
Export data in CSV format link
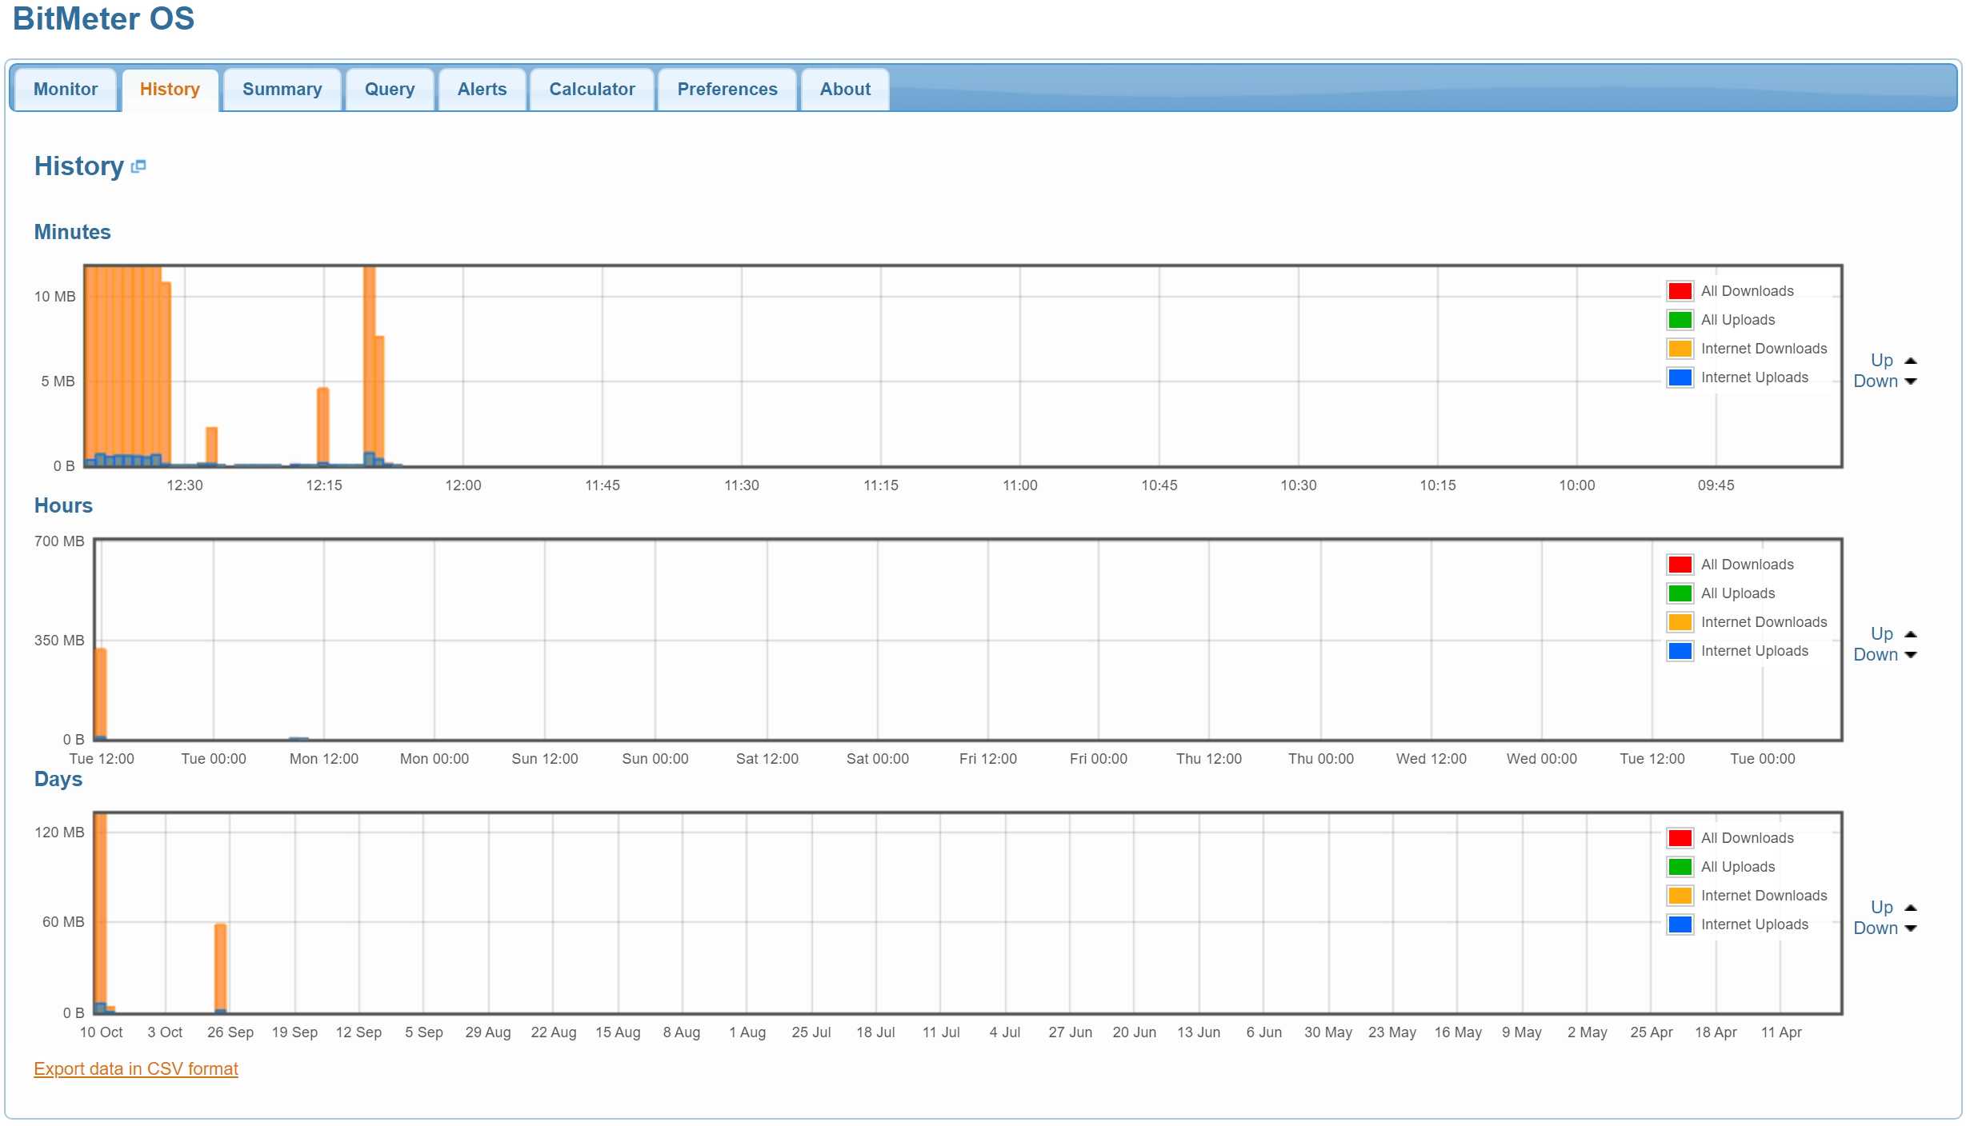[134, 1068]
